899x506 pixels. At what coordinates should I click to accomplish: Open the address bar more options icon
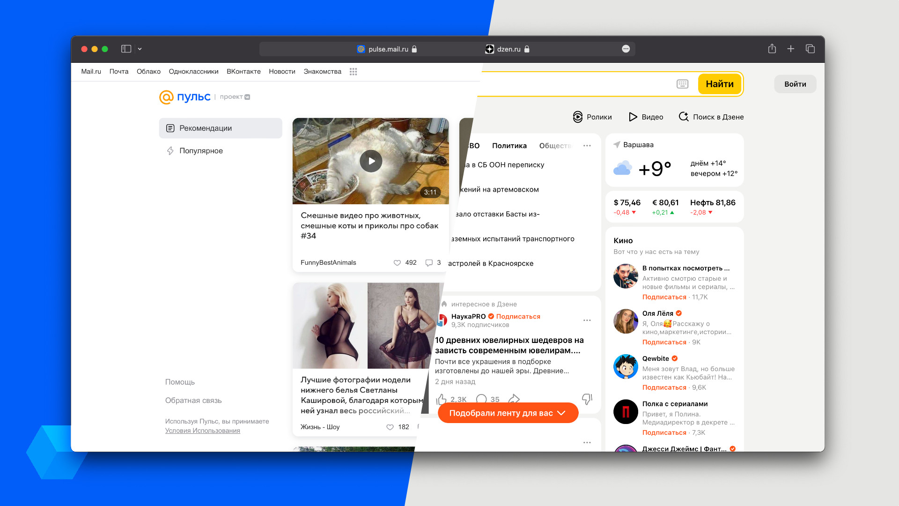click(626, 49)
